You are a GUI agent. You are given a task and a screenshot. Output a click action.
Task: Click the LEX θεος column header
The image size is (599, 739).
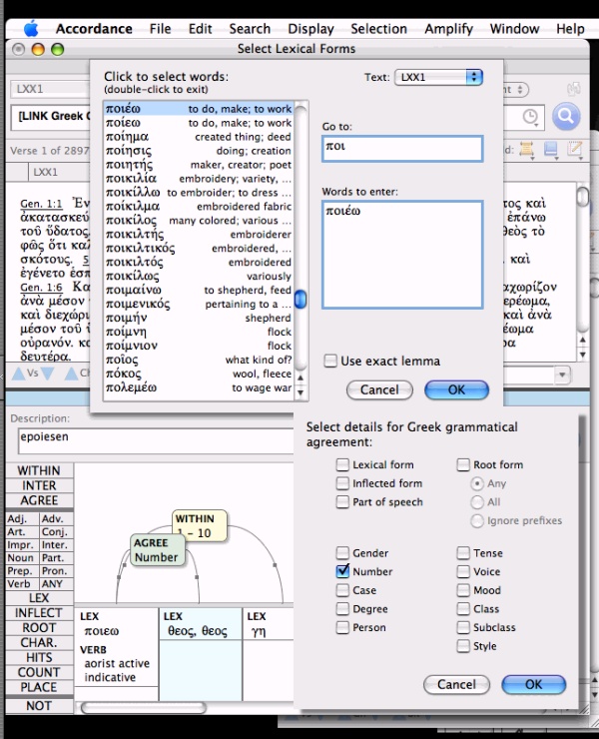201,623
